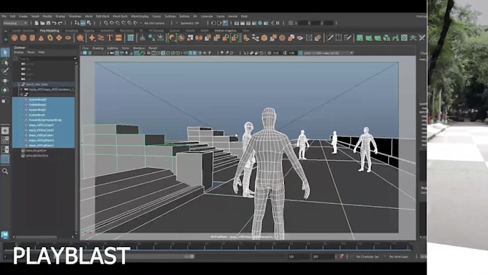Create a polygon cone from the shelf

click(41, 38)
